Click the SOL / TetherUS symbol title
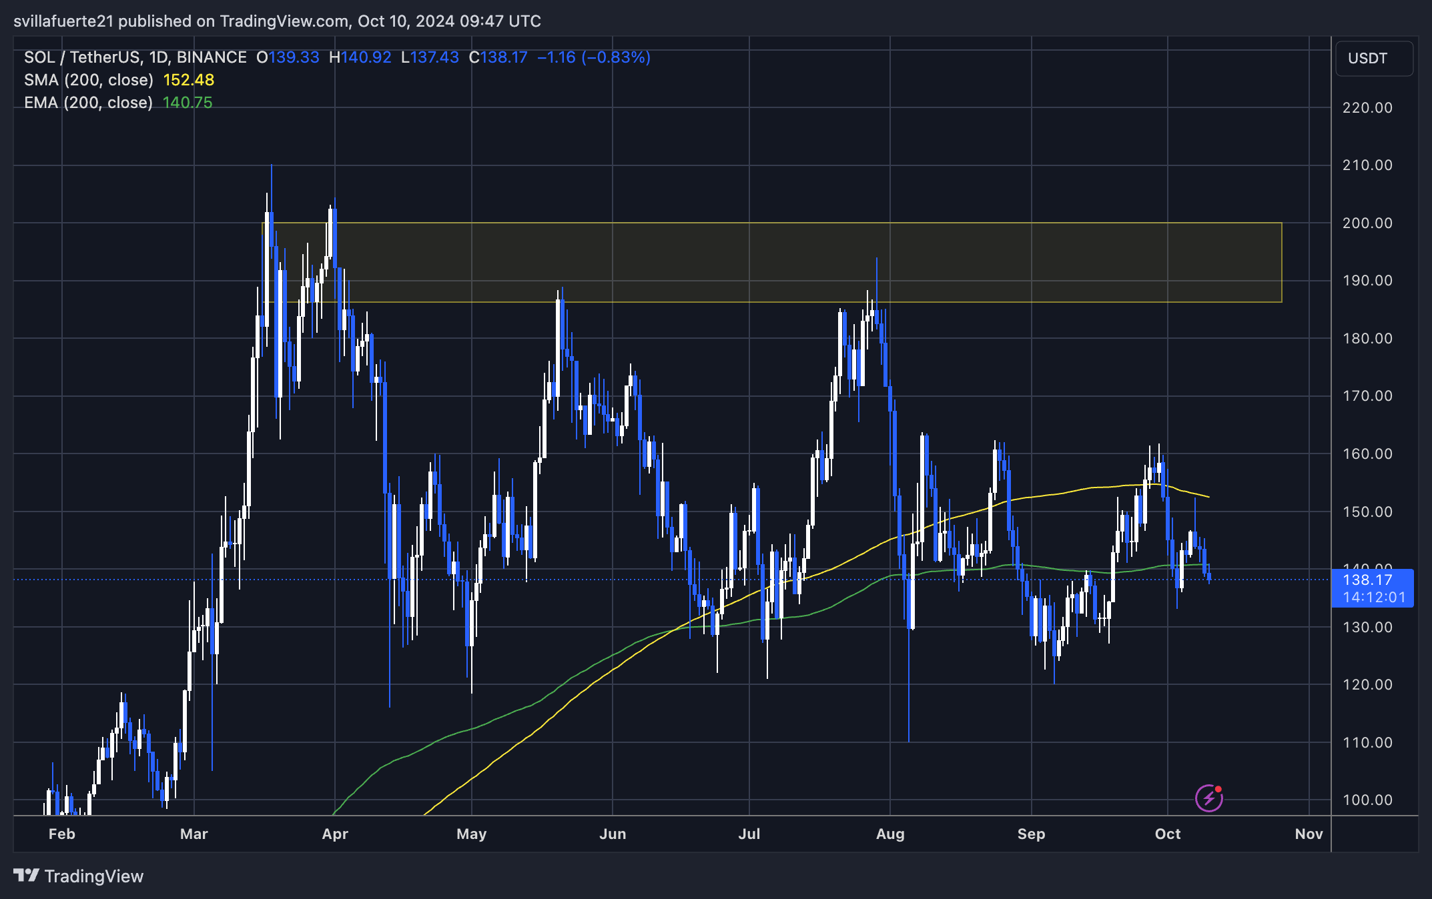Viewport: 1432px width, 899px height. tap(135, 57)
